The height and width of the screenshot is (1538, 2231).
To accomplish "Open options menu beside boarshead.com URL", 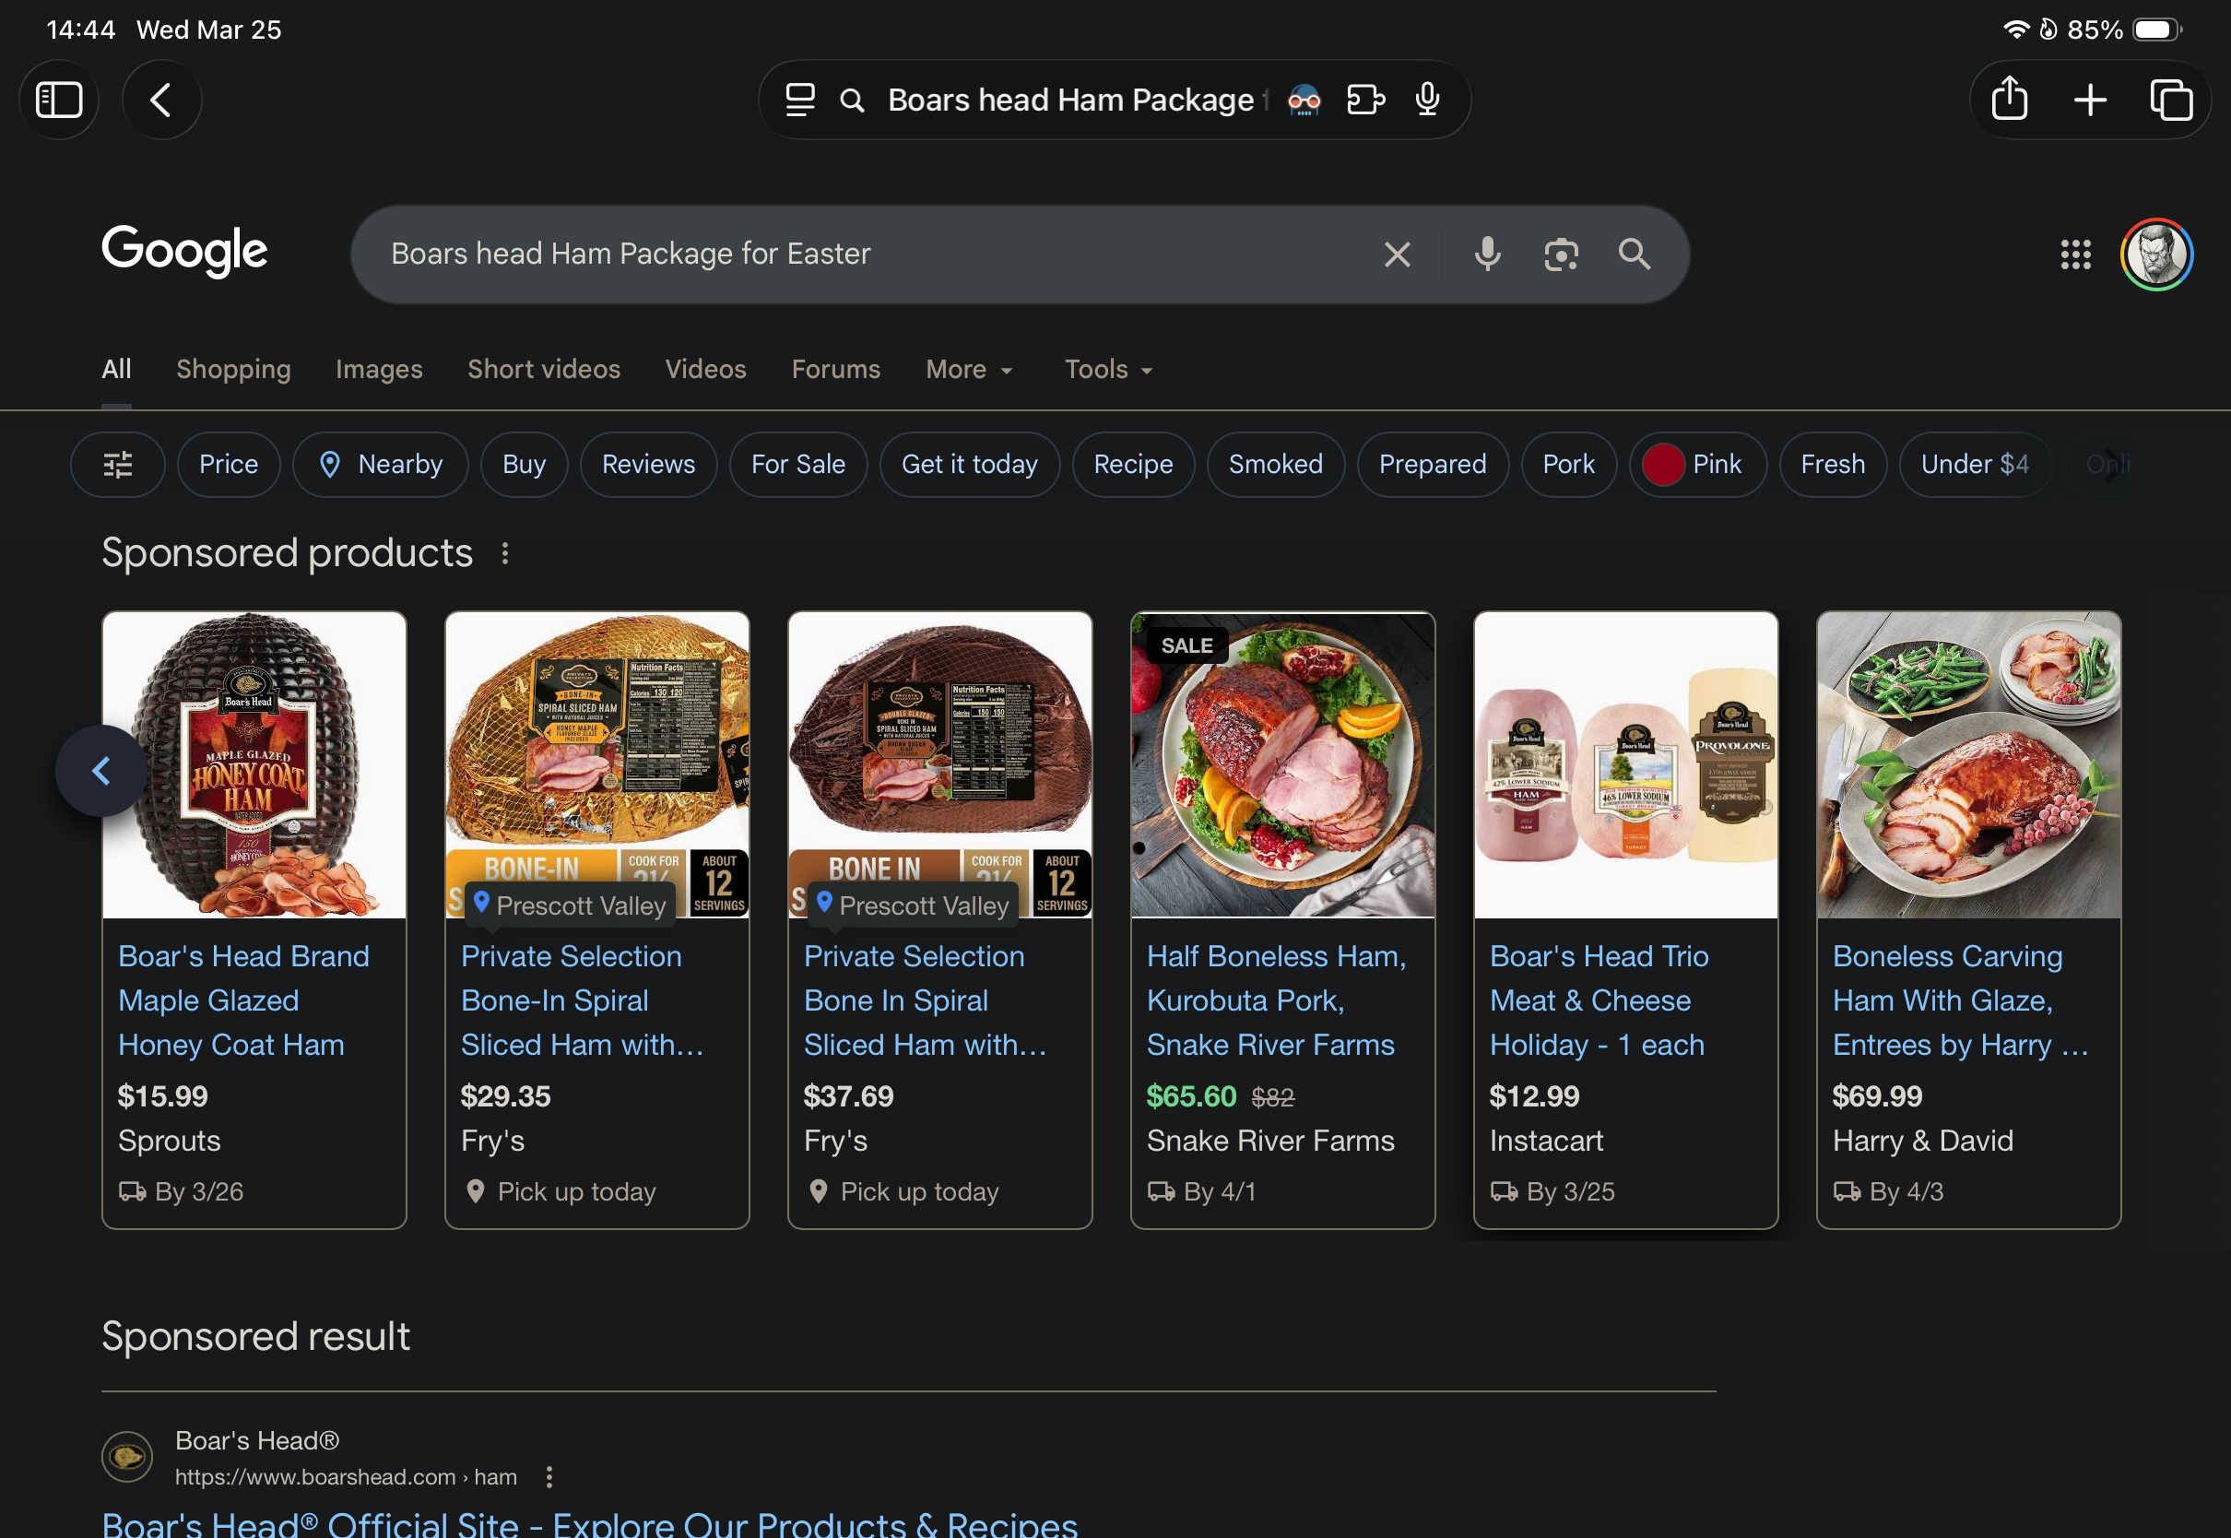I will pyautogui.click(x=549, y=1477).
